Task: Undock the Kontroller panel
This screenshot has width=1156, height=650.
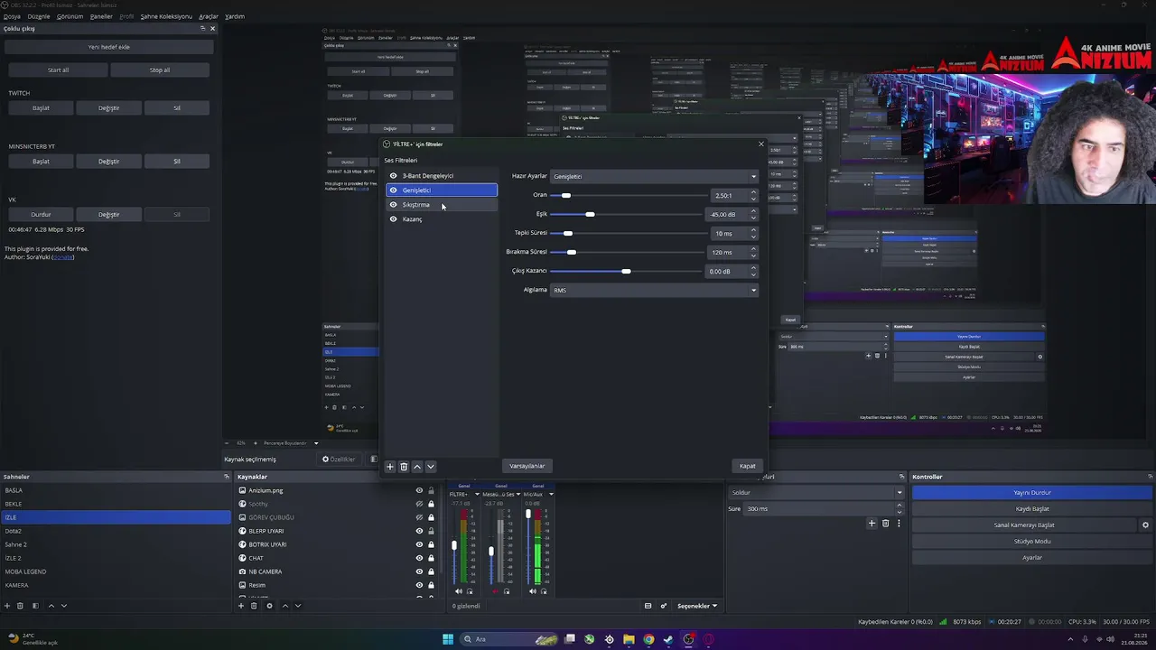Action: click(x=1150, y=477)
